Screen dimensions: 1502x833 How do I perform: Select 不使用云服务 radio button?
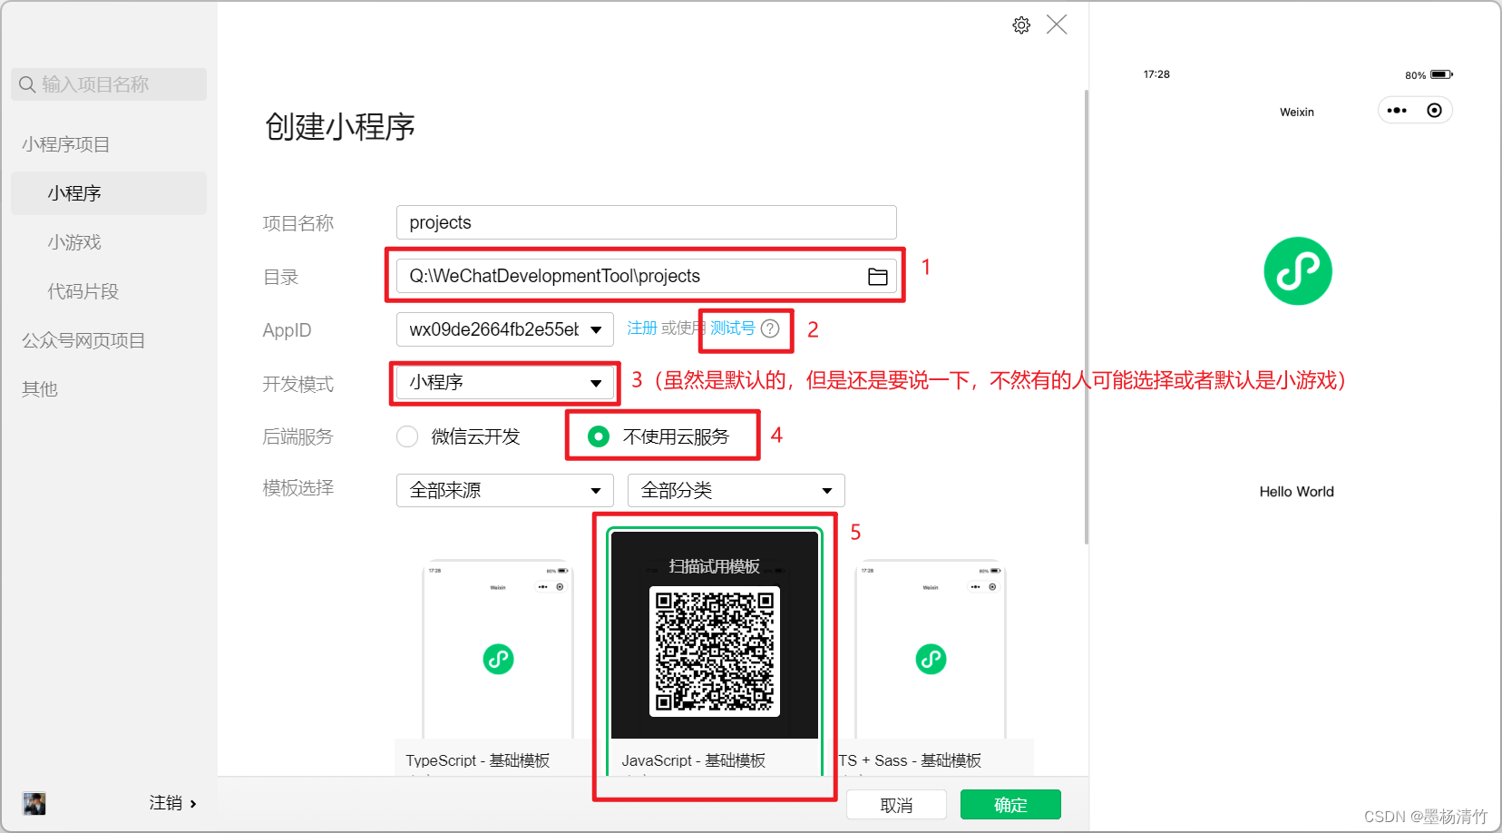[x=599, y=436]
